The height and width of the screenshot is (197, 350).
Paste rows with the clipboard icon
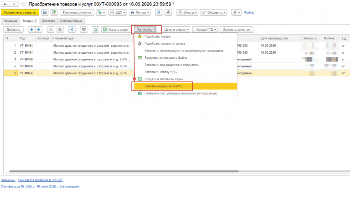tap(60, 29)
